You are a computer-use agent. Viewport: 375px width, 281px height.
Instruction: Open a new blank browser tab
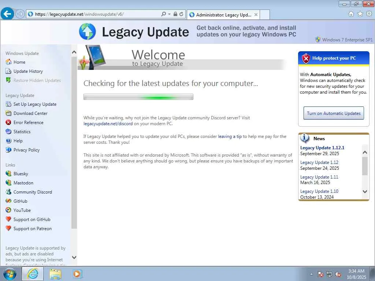[x=265, y=15]
